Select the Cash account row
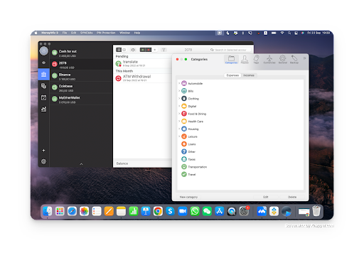This screenshot has height=258, width=364. (81, 53)
